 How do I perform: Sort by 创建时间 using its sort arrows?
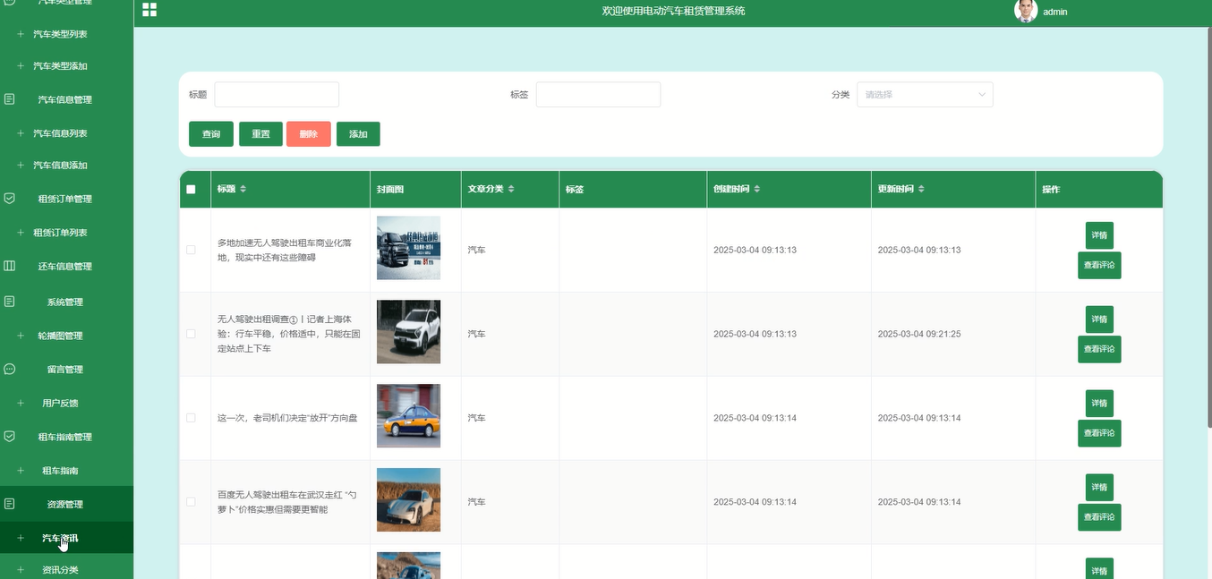point(757,190)
